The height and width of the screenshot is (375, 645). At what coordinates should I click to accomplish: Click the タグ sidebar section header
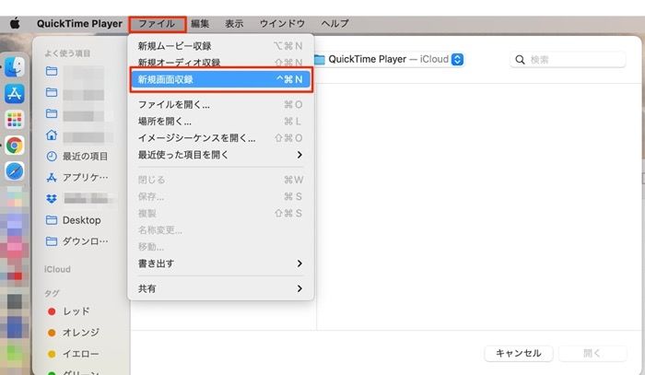point(52,293)
